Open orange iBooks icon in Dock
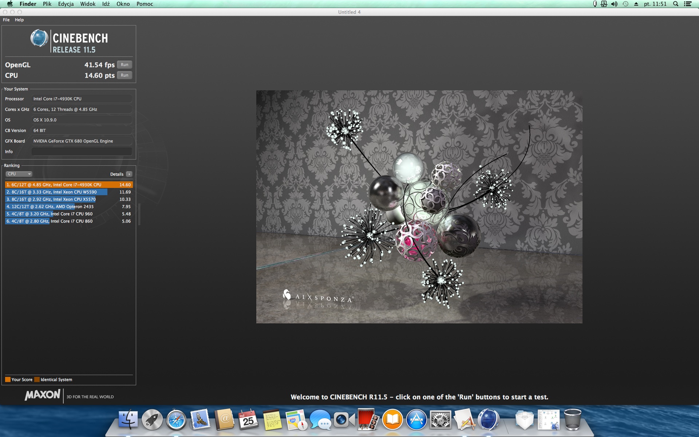The height and width of the screenshot is (437, 699). point(392,420)
